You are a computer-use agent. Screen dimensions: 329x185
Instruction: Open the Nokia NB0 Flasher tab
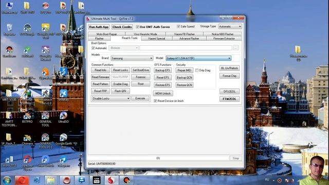223,34
